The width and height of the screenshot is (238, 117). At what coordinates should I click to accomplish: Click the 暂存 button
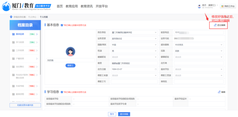[x=112, y=114]
